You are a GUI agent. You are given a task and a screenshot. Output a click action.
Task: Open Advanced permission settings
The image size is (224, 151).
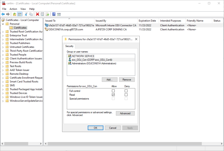pos(125,113)
